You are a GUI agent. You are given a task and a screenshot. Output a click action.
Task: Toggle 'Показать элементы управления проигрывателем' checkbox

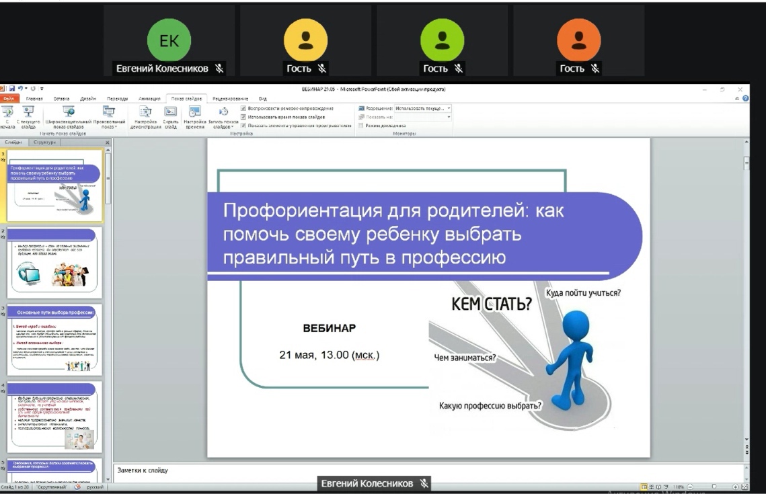pyautogui.click(x=243, y=126)
